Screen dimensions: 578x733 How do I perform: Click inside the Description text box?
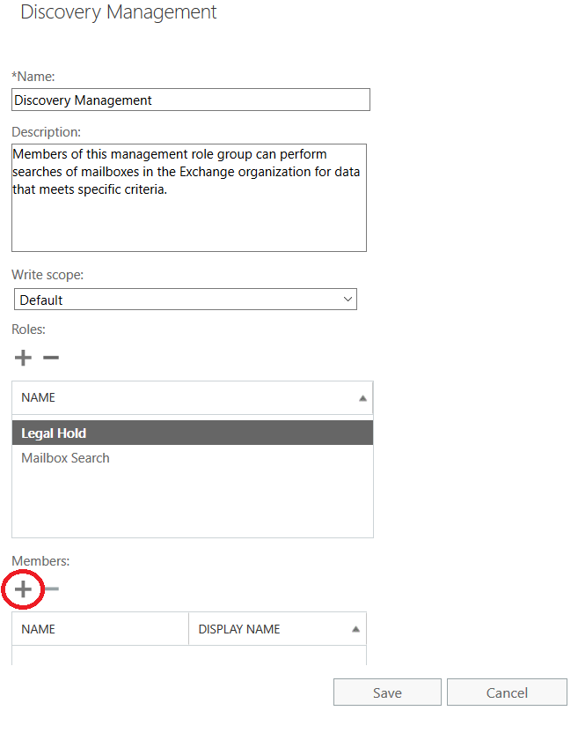(188, 220)
